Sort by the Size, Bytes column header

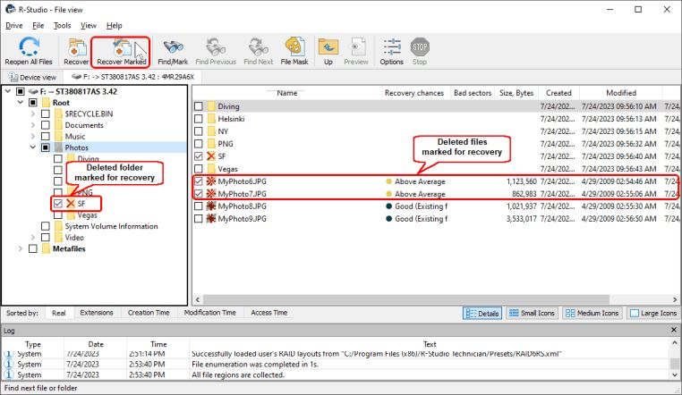pos(516,93)
